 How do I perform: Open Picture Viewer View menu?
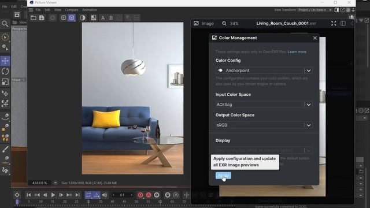[x=58, y=10]
